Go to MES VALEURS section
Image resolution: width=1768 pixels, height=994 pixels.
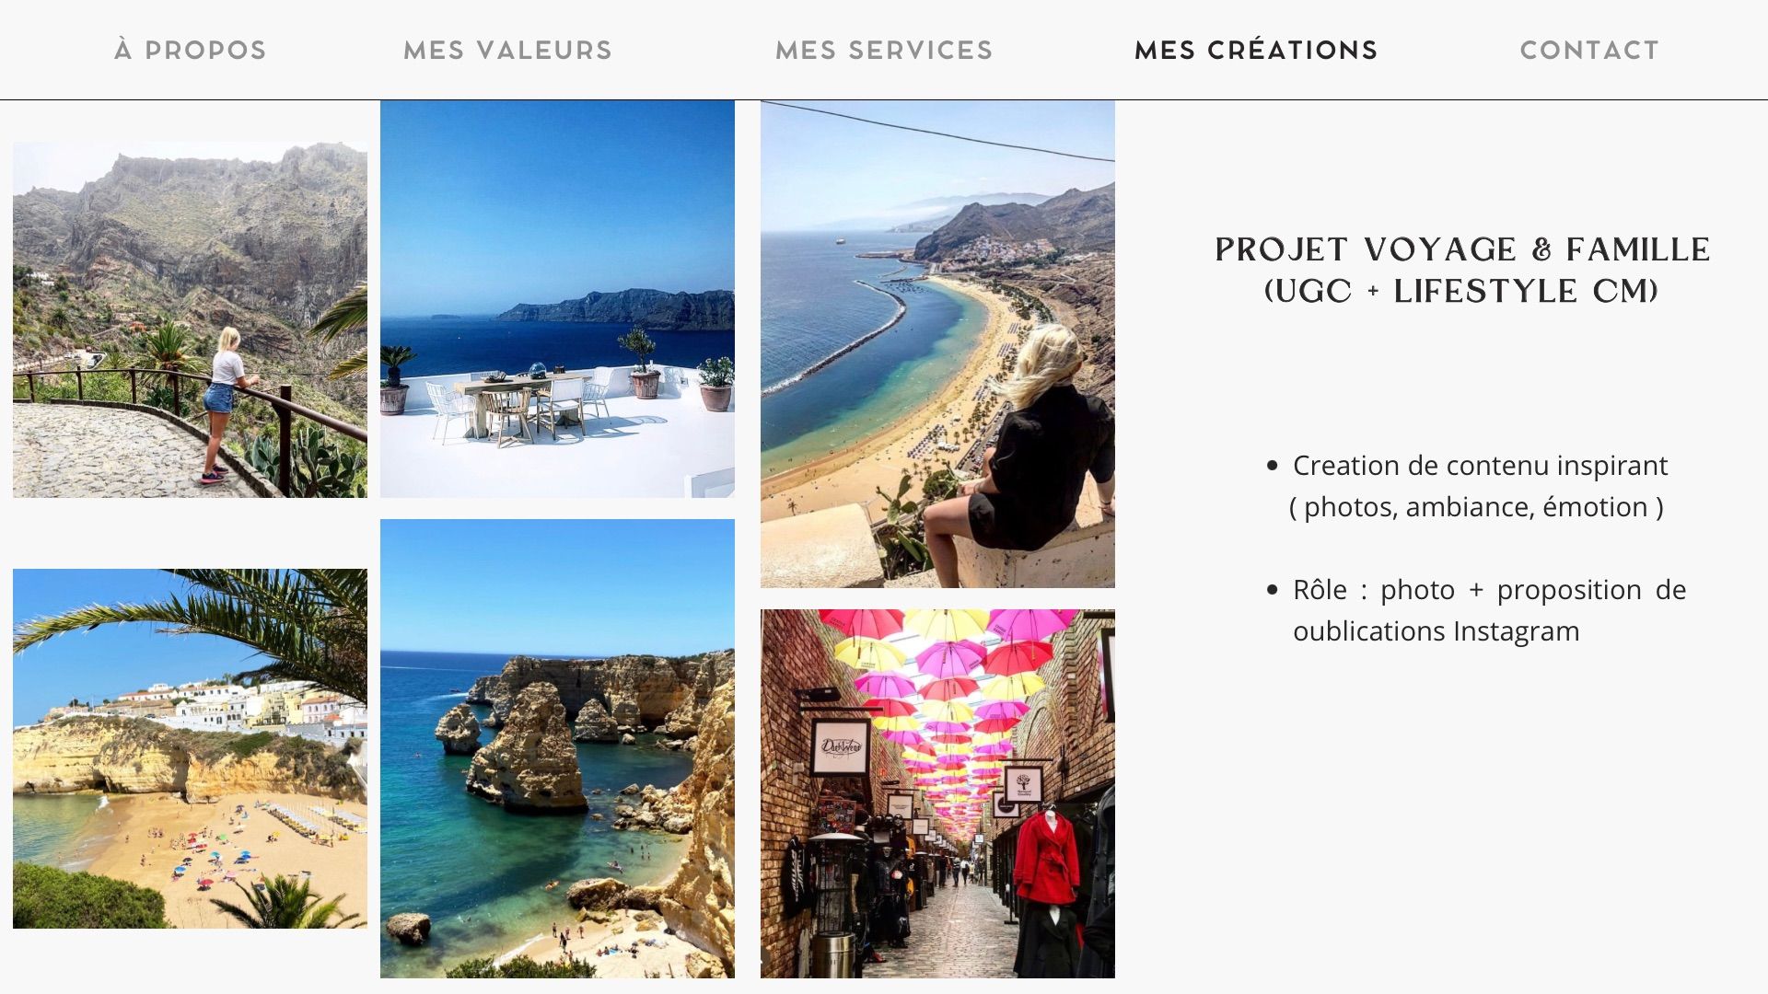507,51
